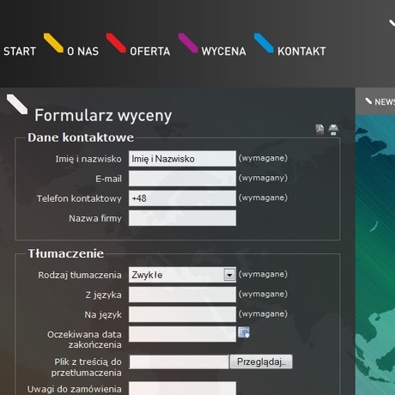Click the blue stripe beside KONTAKT
Screen dimensions: 395x395
click(x=264, y=43)
